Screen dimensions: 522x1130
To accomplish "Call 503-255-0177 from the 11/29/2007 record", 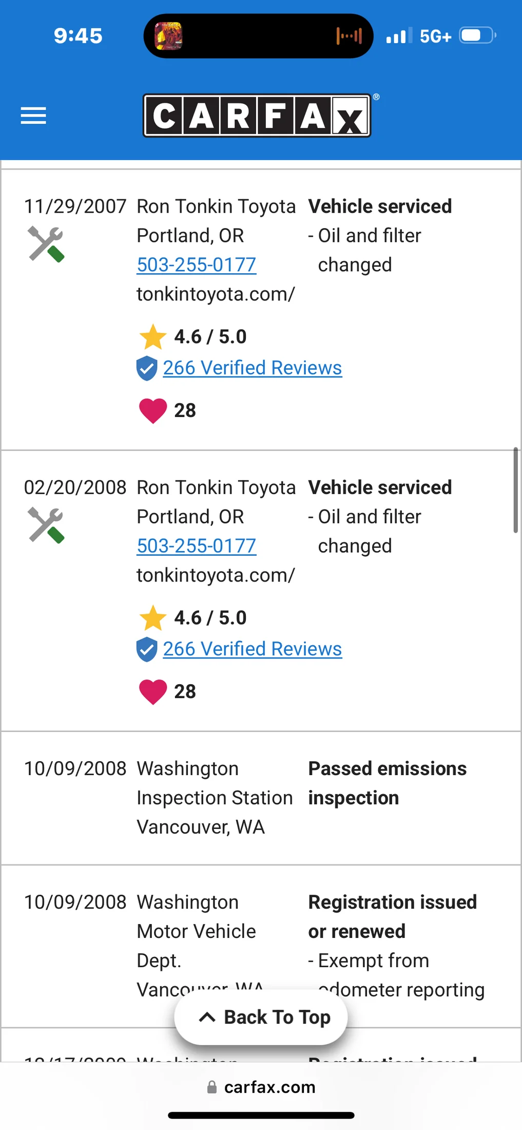I will [197, 265].
